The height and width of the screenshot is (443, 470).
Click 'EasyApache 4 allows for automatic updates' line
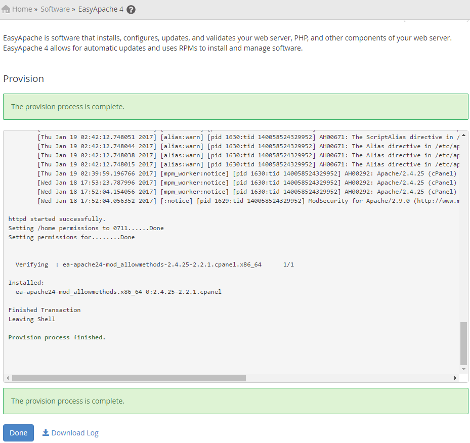[x=153, y=48]
